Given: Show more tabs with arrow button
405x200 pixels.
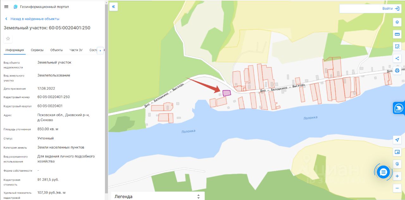Looking at the screenshot, I should tap(100, 50).
